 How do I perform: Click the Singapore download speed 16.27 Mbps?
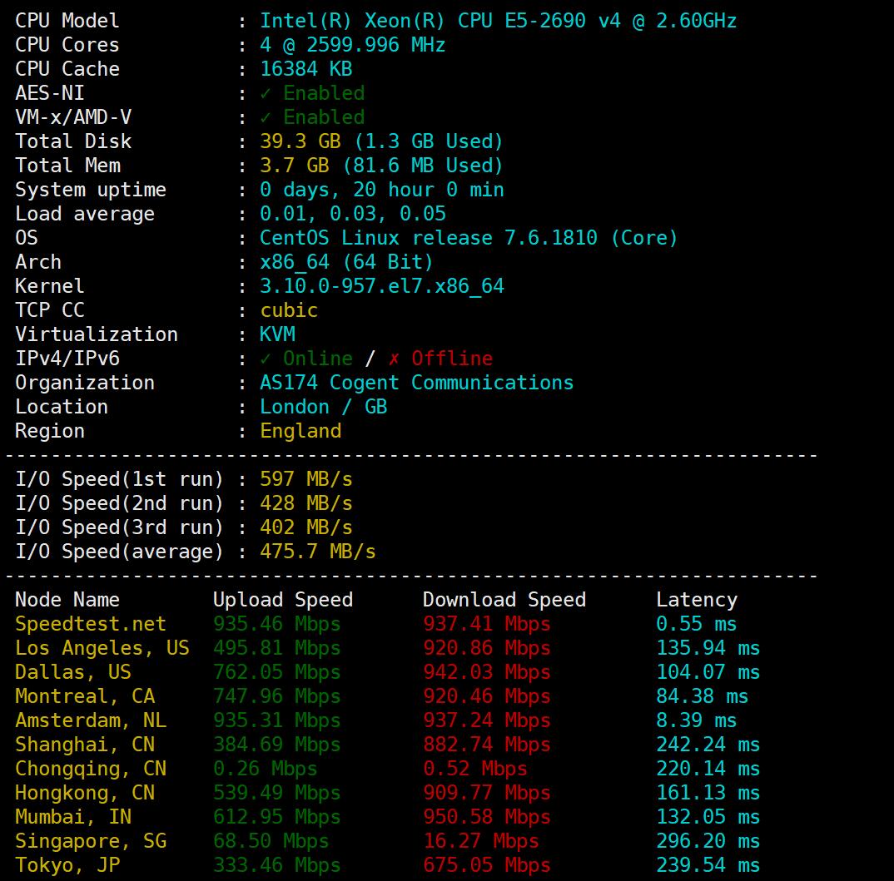coord(480,841)
